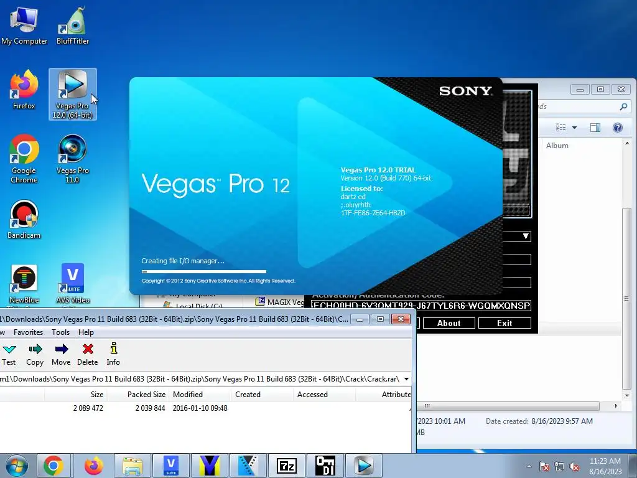Image resolution: width=637 pixels, height=478 pixels.
Task: Open My Computer desktop icon
Action: point(24,25)
